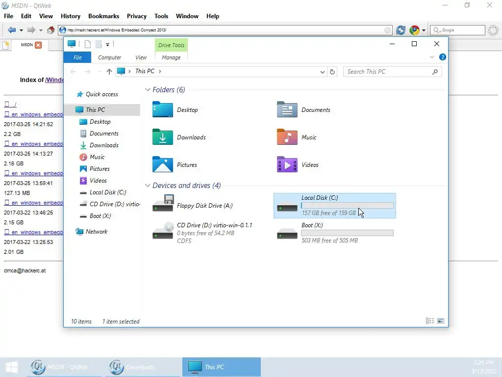Switch to large icons view layout

pos(441,321)
